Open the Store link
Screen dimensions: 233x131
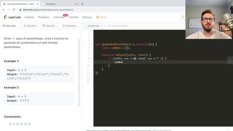point(102,17)
